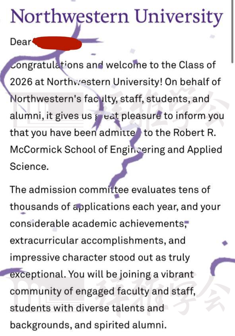This screenshot has width=235, height=336.
Task: Click the word extracurricular
Action: [44, 241]
